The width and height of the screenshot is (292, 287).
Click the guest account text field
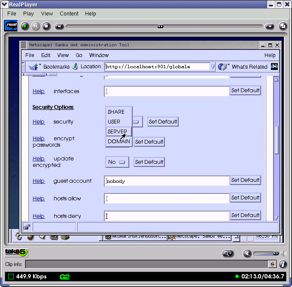(x=167, y=181)
